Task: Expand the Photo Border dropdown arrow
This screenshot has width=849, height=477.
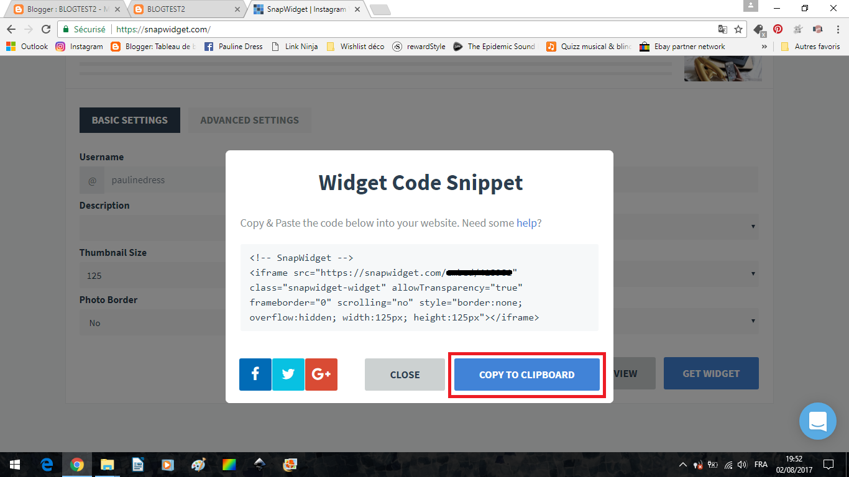Action: pos(753,321)
